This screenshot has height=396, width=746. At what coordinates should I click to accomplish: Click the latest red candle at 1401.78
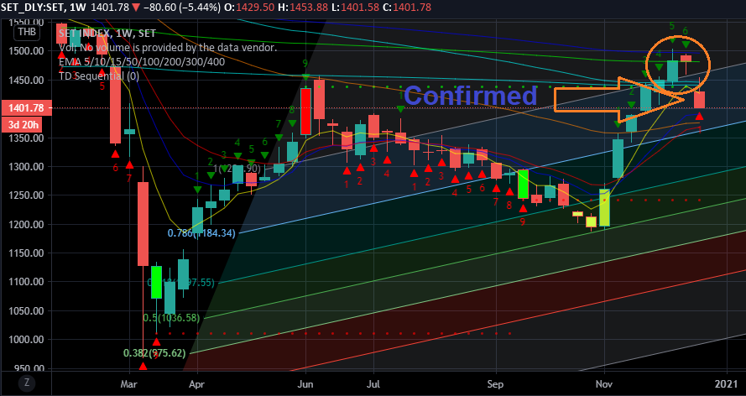point(699,99)
